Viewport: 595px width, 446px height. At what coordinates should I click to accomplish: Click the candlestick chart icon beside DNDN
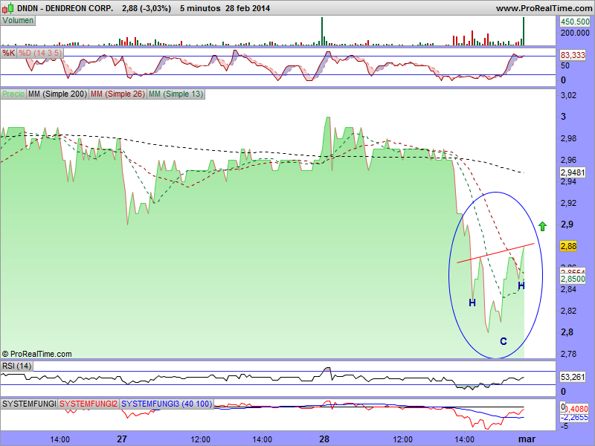[7, 7]
